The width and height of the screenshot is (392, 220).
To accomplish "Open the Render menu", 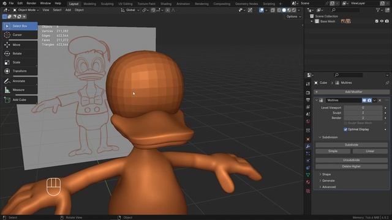I will (31, 4).
